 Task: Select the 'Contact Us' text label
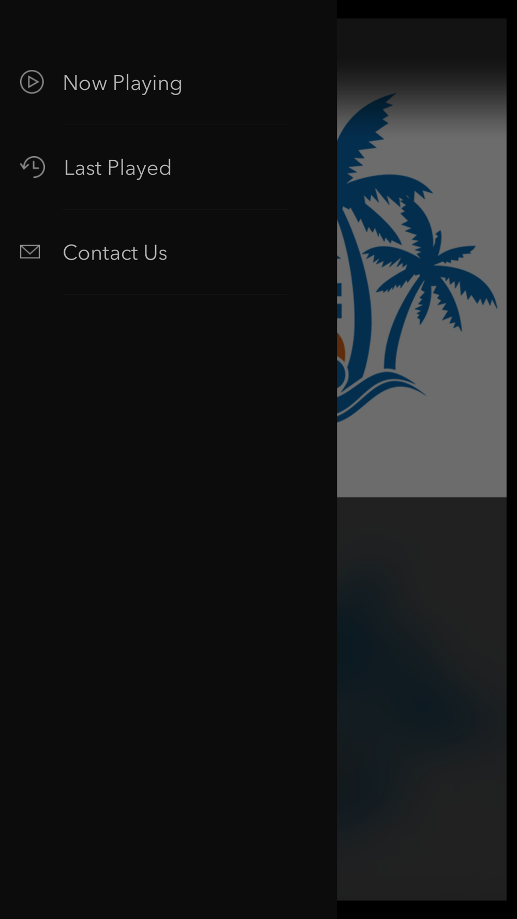tap(115, 253)
